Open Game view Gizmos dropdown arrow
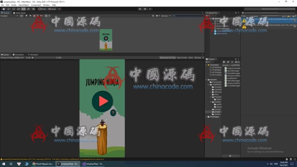The height and width of the screenshot is (167, 297). (x=203, y=58)
